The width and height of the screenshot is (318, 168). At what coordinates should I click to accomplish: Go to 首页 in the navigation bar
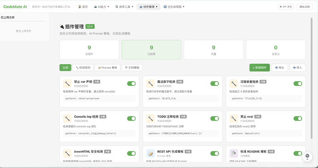tap(83, 7)
